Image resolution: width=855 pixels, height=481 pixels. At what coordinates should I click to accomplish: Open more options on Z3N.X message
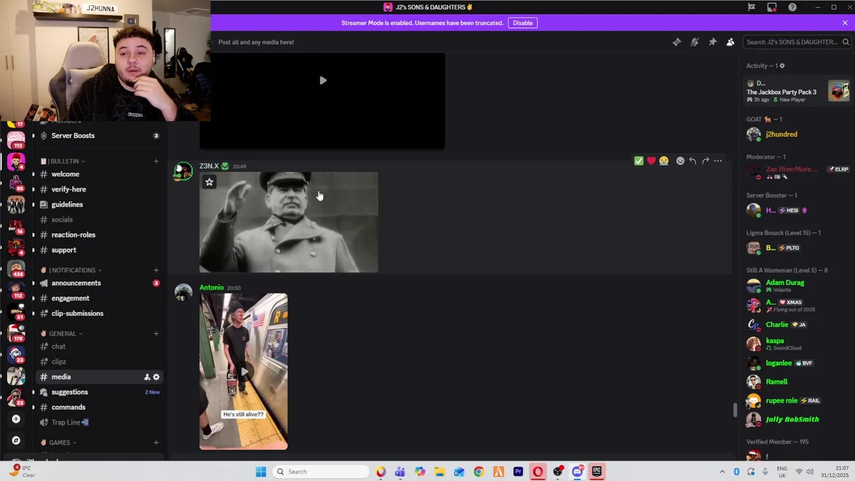coord(718,161)
